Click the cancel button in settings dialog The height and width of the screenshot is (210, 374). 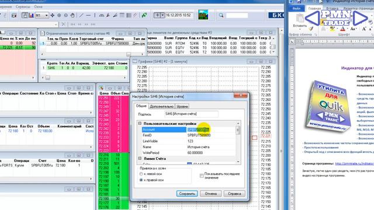pyautogui.click(x=210, y=194)
